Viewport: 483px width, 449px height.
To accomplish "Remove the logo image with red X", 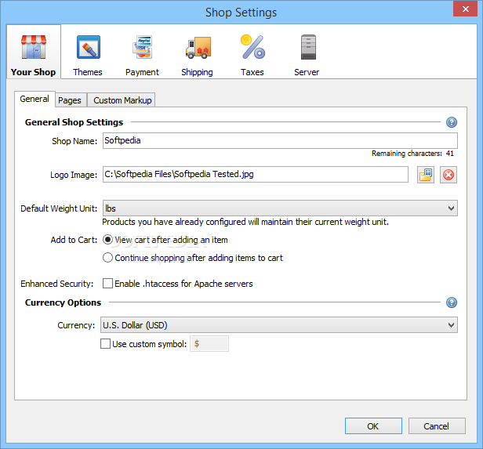I will [x=448, y=175].
